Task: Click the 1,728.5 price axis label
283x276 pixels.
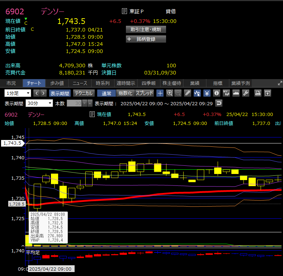Action: tap(16, 204)
